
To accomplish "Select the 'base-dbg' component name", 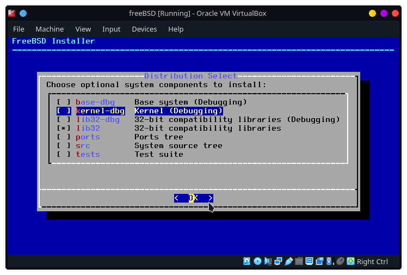I will (95, 102).
